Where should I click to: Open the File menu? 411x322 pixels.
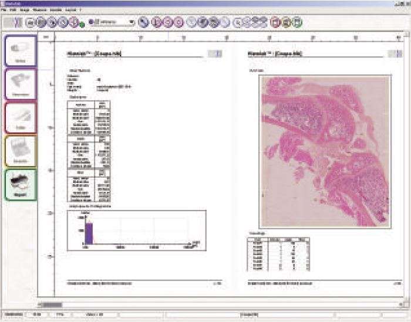click(x=4, y=11)
